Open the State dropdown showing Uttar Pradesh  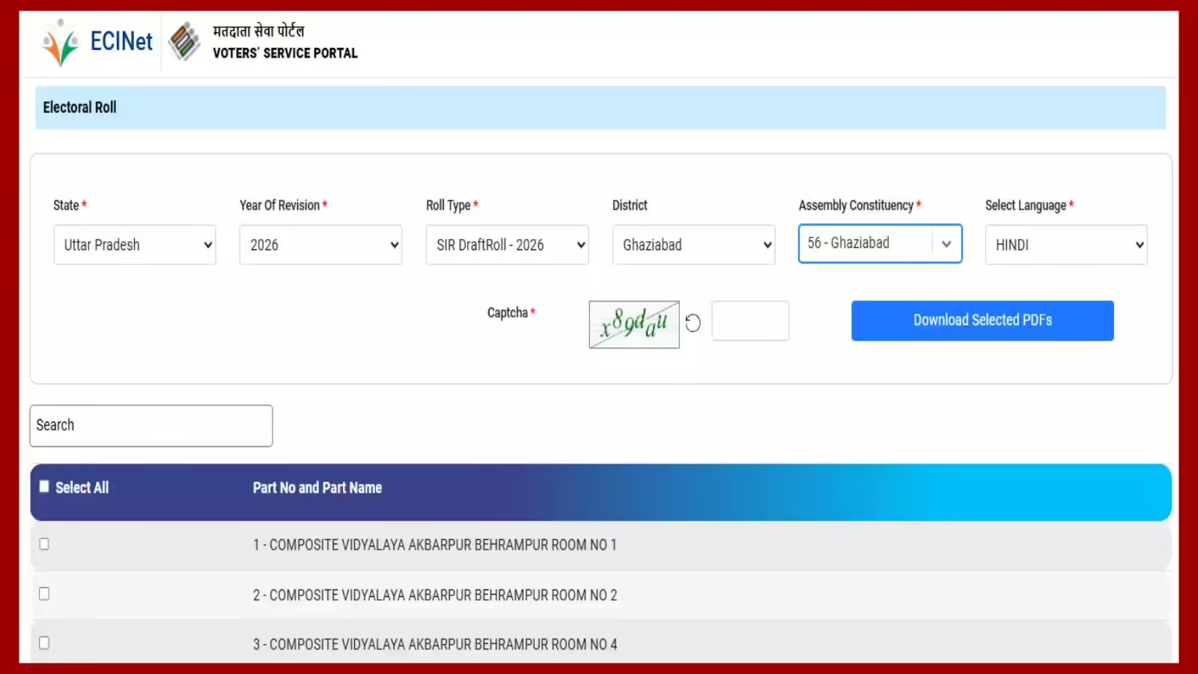point(135,245)
